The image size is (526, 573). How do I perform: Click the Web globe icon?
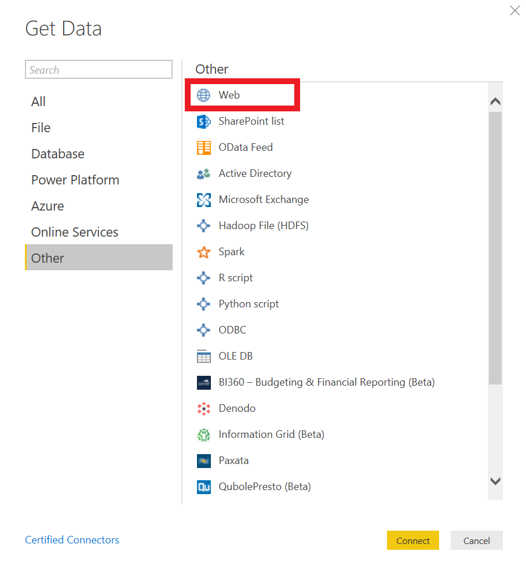203,95
